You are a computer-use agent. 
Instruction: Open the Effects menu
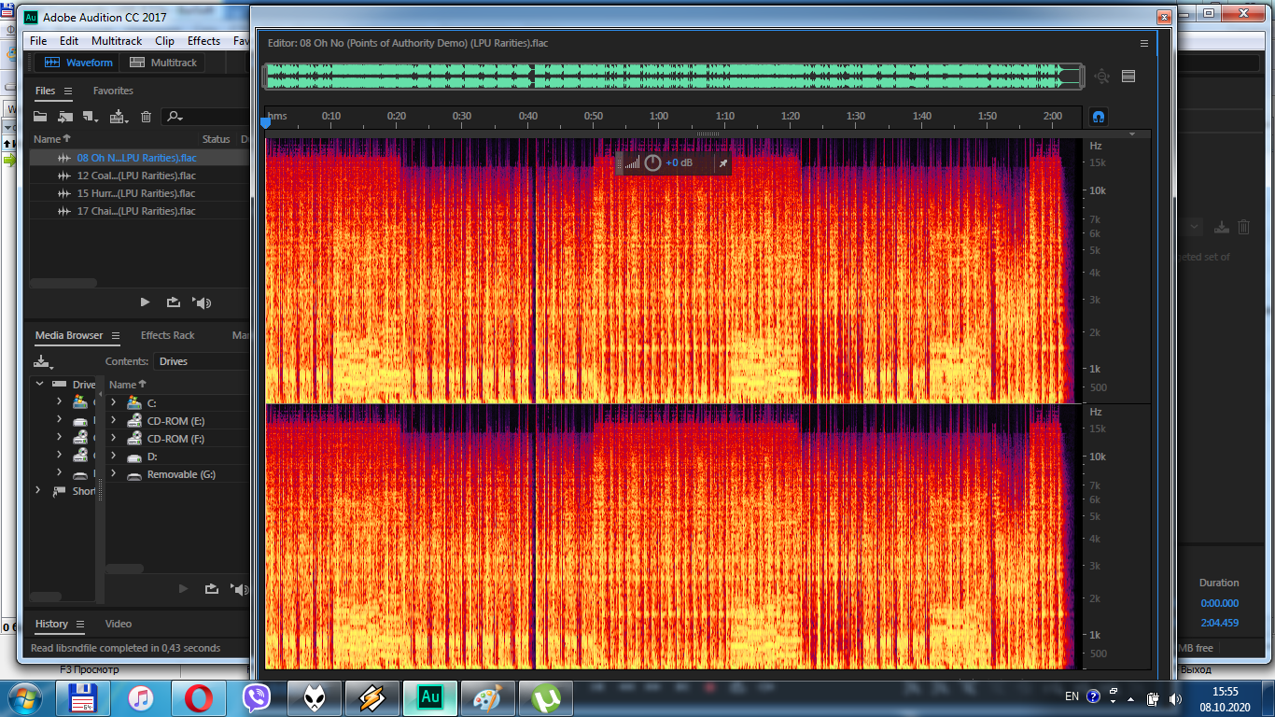pos(203,41)
